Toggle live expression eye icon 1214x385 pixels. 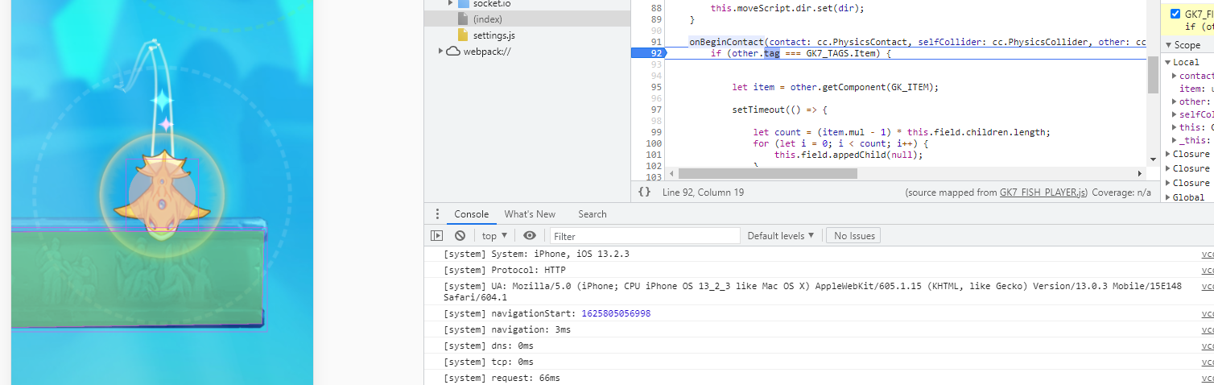point(529,236)
